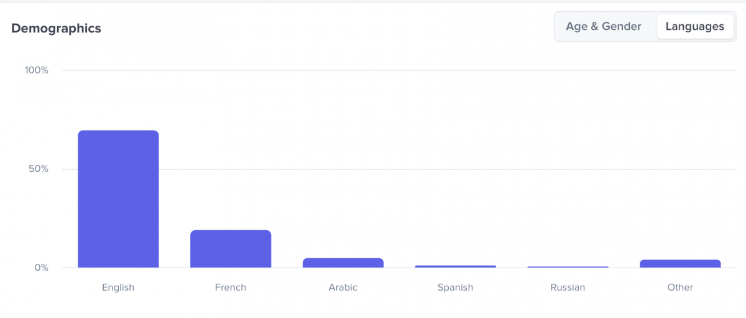Viewport: 746px width, 318px height.
Task: Click the French bar in chart
Action: [x=231, y=249]
